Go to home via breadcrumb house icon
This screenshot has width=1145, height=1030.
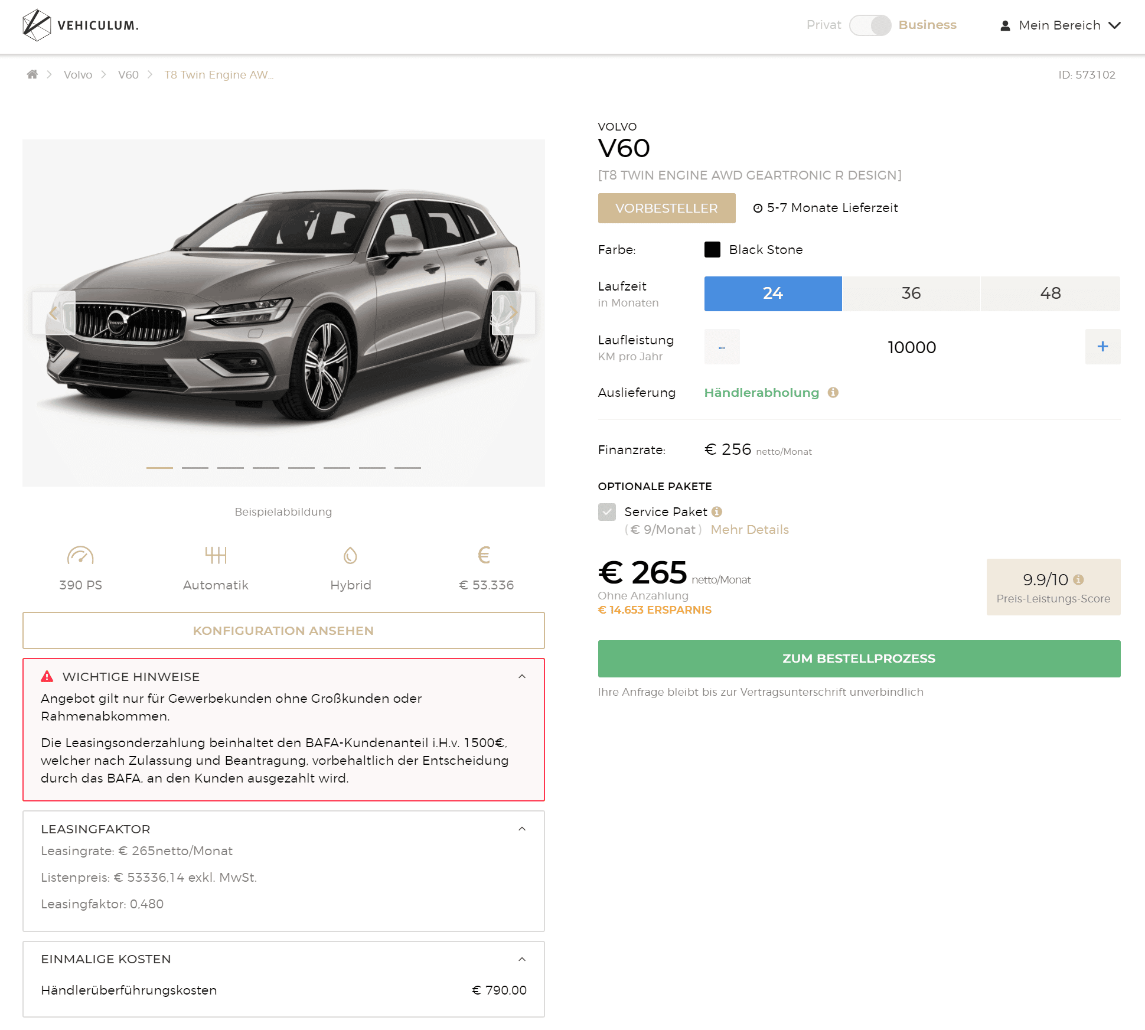tap(32, 74)
